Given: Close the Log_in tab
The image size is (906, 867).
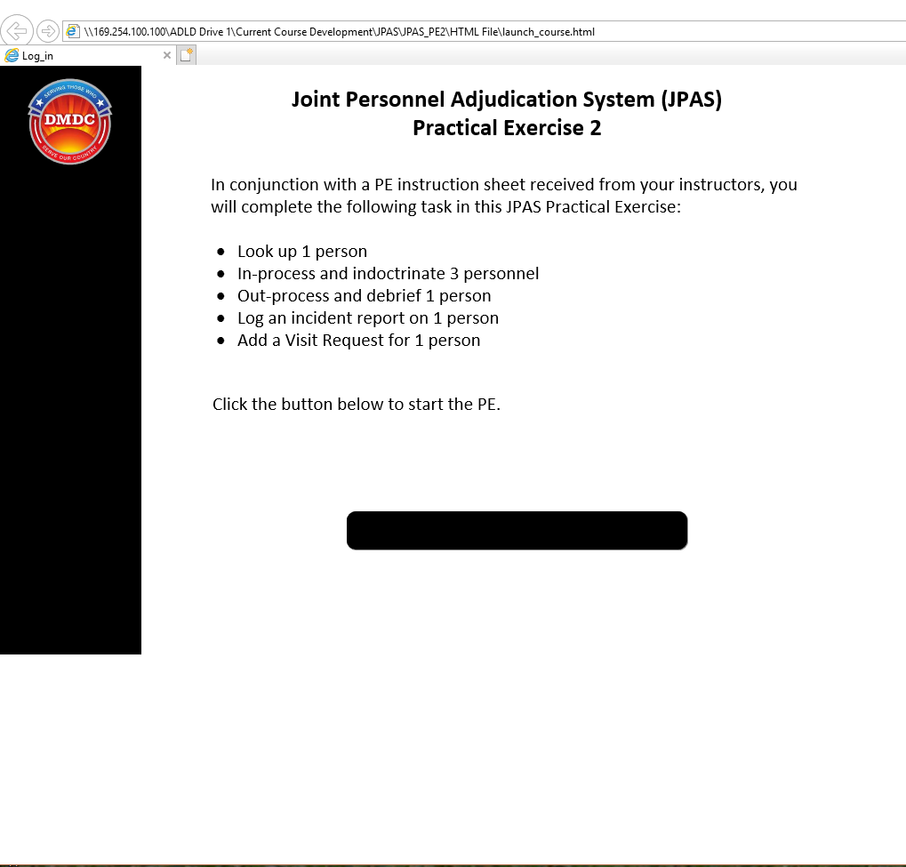Looking at the screenshot, I should (x=167, y=55).
